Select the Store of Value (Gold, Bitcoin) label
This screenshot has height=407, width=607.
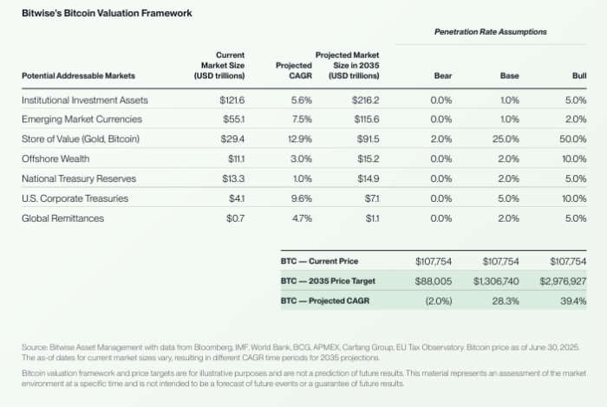(x=80, y=139)
